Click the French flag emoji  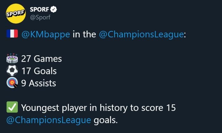click(x=12, y=34)
